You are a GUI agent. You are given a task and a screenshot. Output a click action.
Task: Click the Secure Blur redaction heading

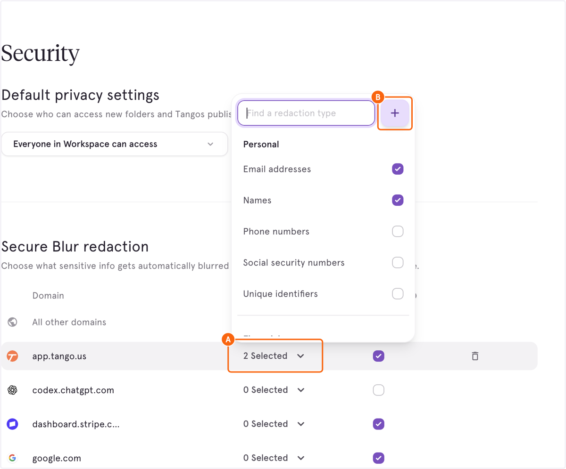(75, 246)
